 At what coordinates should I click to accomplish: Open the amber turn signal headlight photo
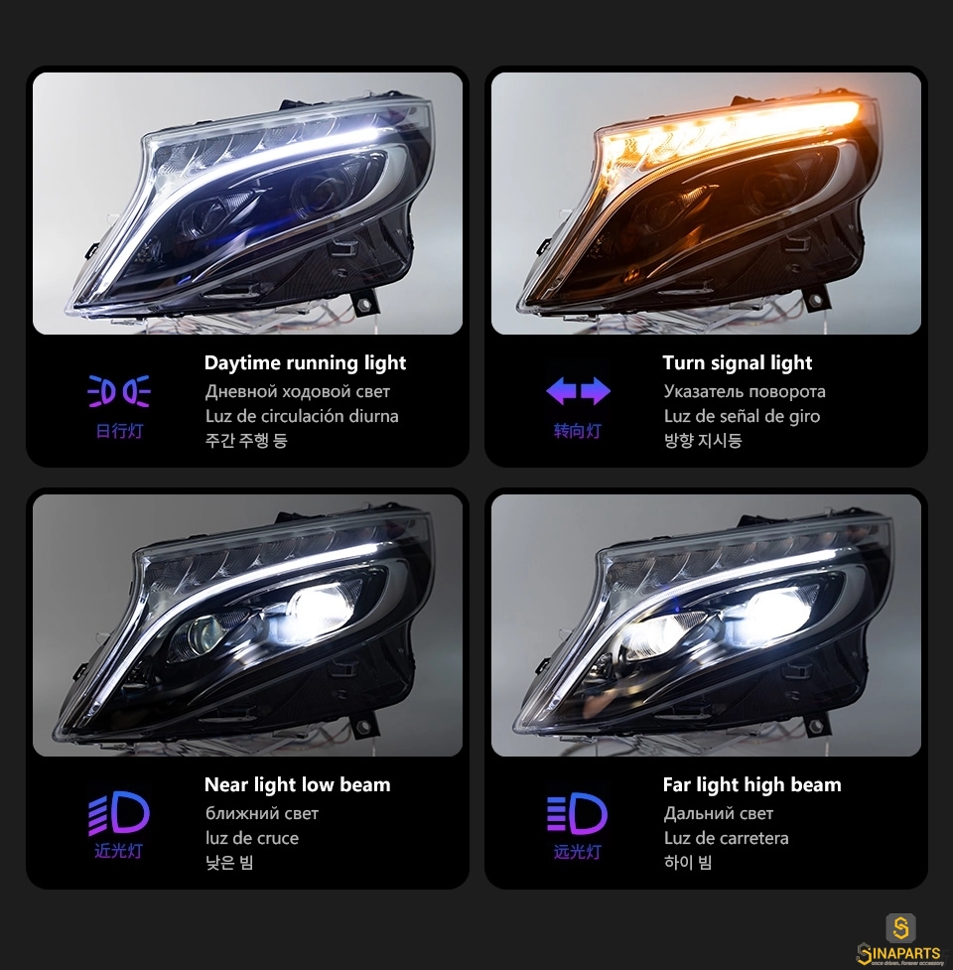click(706, 203)
